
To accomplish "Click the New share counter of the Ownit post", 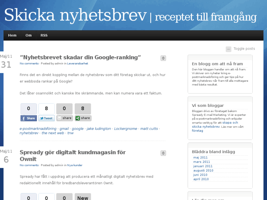I will (x=83, y=197).
